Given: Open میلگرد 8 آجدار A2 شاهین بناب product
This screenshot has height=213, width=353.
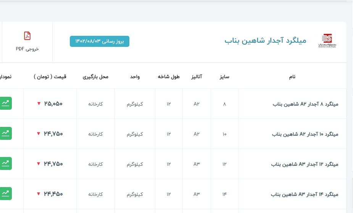Looking at the screenshot, I should [305, 104].
